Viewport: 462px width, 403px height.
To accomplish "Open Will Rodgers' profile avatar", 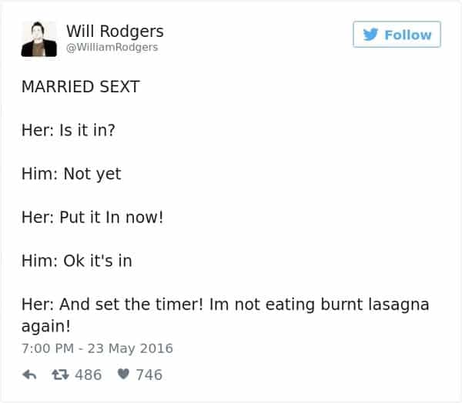I will 36,38.
